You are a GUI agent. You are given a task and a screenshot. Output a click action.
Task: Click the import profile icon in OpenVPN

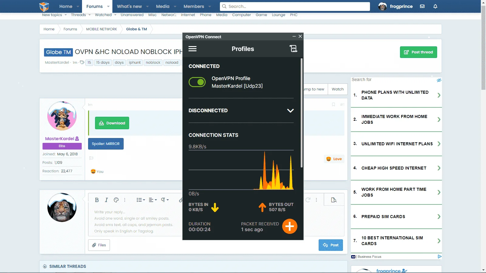click(293, 49)
